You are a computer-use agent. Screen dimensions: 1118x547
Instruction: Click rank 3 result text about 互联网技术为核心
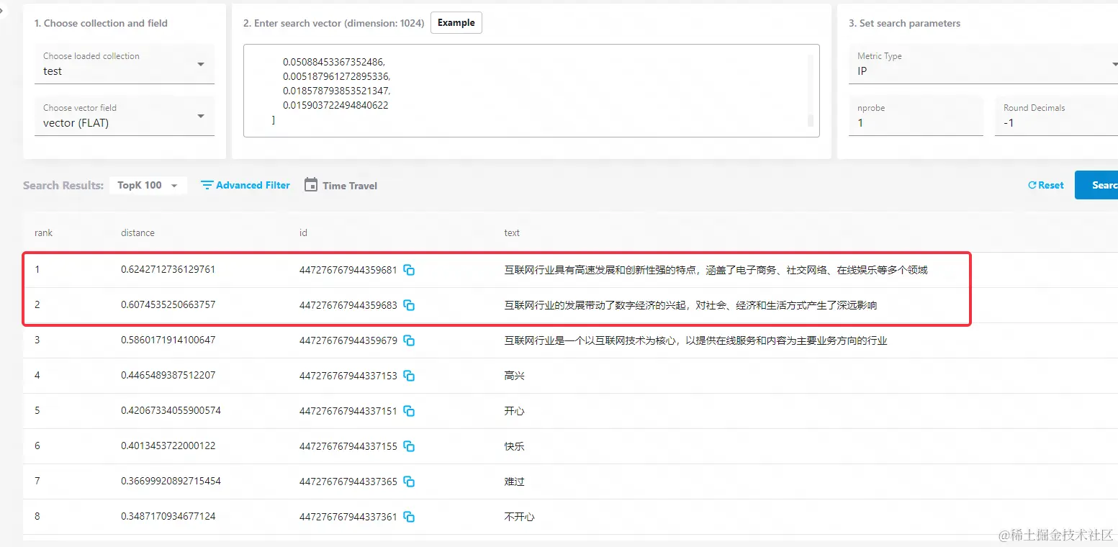pyautogui.click(x=695, y=340)
